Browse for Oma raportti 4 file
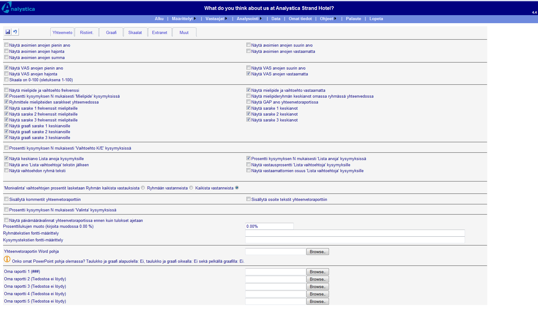 [318, 294]
